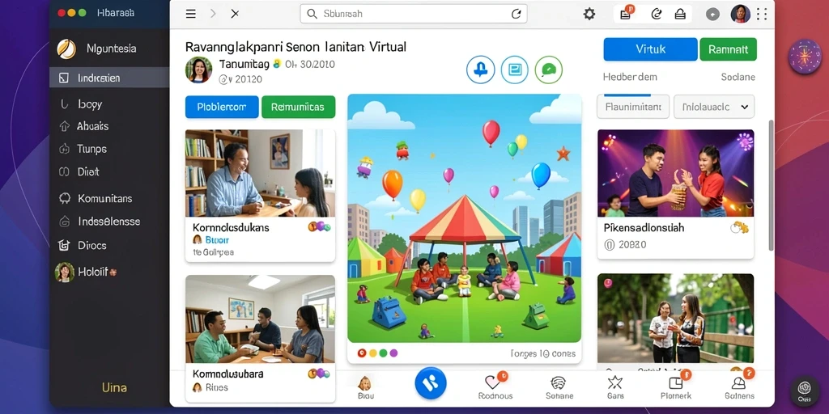Open the central cartoon tent image
Screen dimensions: 829x414
pos(464,218)
